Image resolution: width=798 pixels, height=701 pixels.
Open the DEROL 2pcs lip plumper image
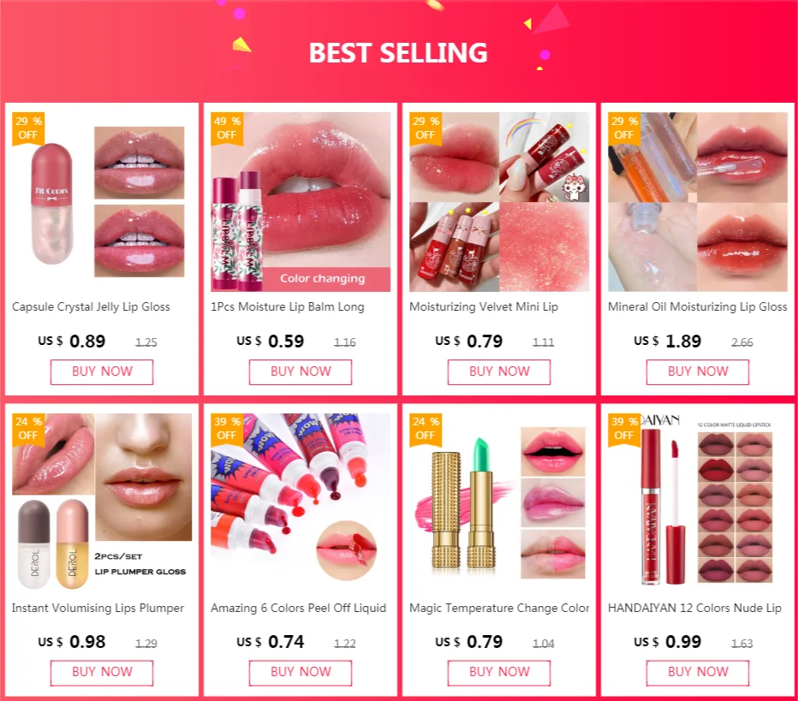[102, 502]
